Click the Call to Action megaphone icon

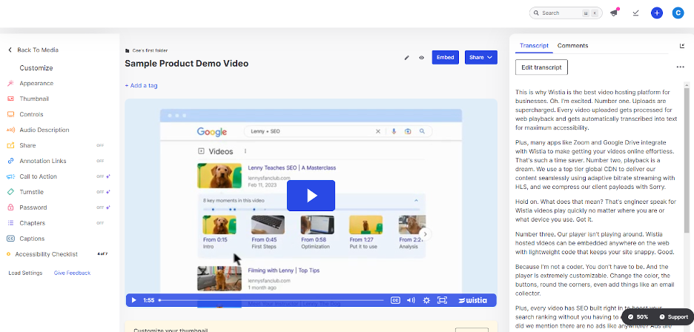tap(10, 176)
